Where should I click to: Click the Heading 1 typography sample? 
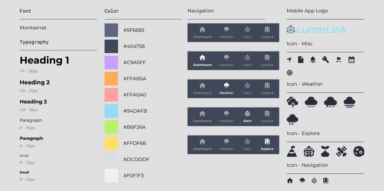[x=44, y=60]
